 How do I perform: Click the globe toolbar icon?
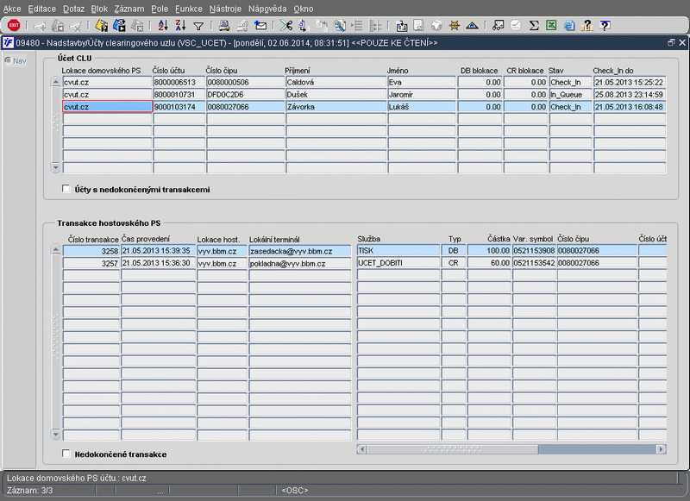point(436,26)
